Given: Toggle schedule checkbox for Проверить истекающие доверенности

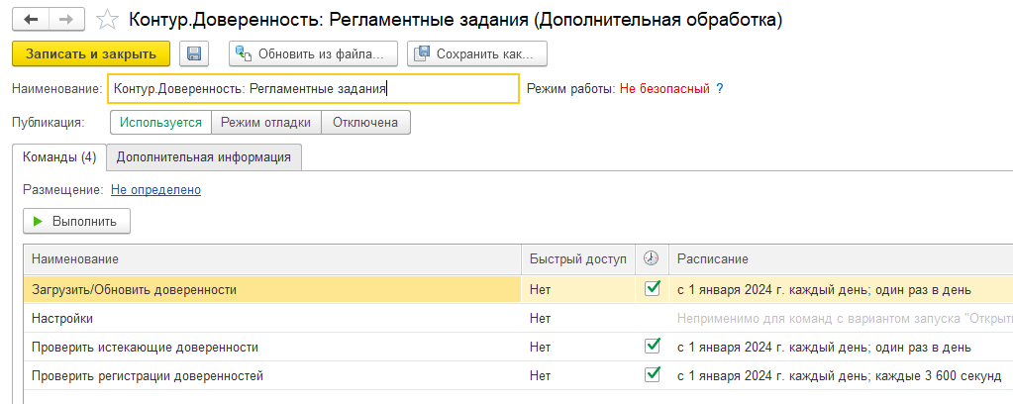Looking at the screenshot, I should (653, 346).
